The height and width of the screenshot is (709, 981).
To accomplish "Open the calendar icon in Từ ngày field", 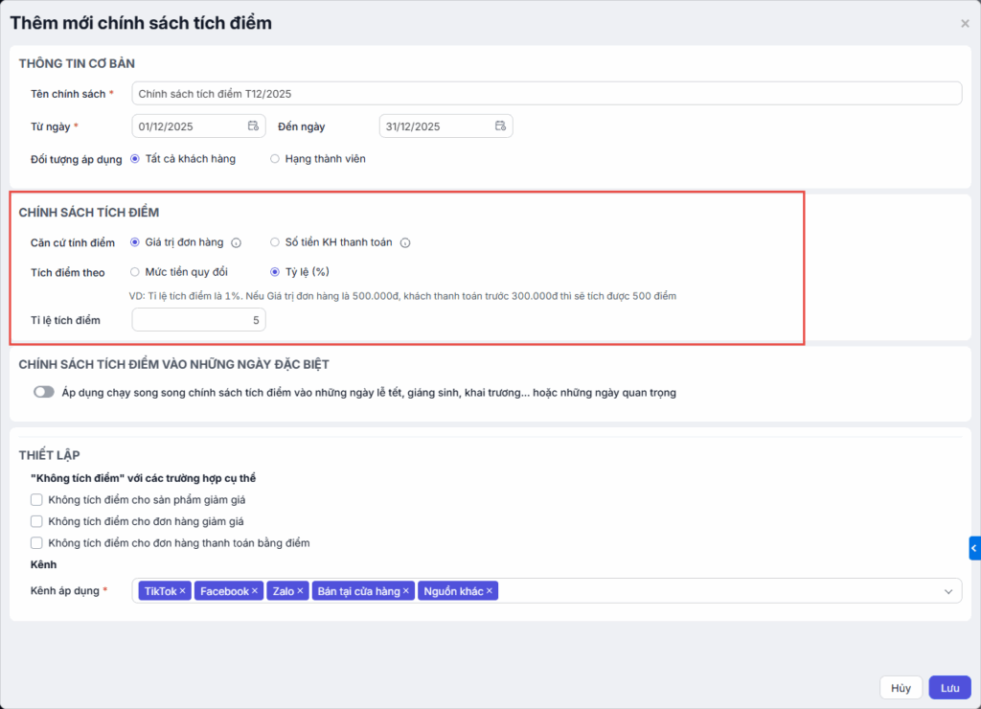I will tap(253, 126).
